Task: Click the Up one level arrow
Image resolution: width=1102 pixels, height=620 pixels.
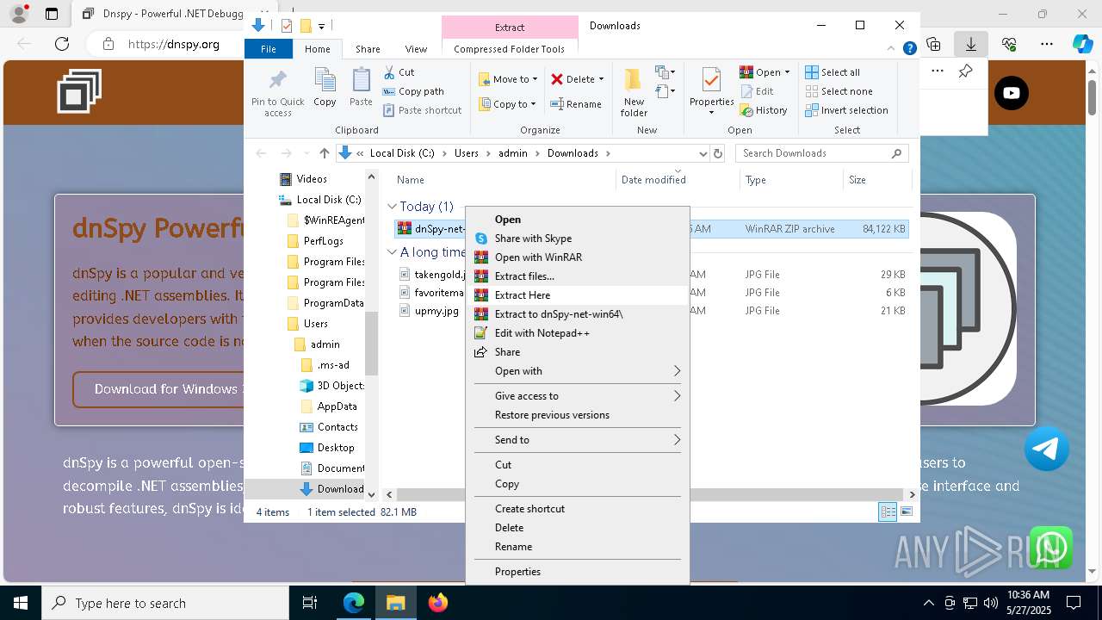Action: click(324, 153)
